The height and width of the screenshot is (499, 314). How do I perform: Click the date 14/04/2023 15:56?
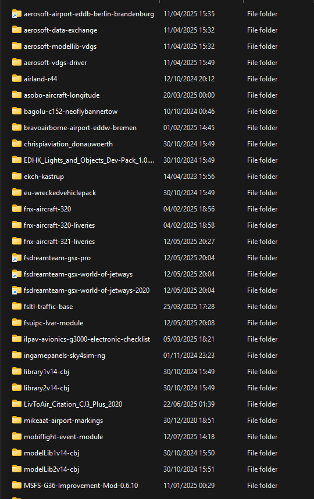click(x=189, y=176)
